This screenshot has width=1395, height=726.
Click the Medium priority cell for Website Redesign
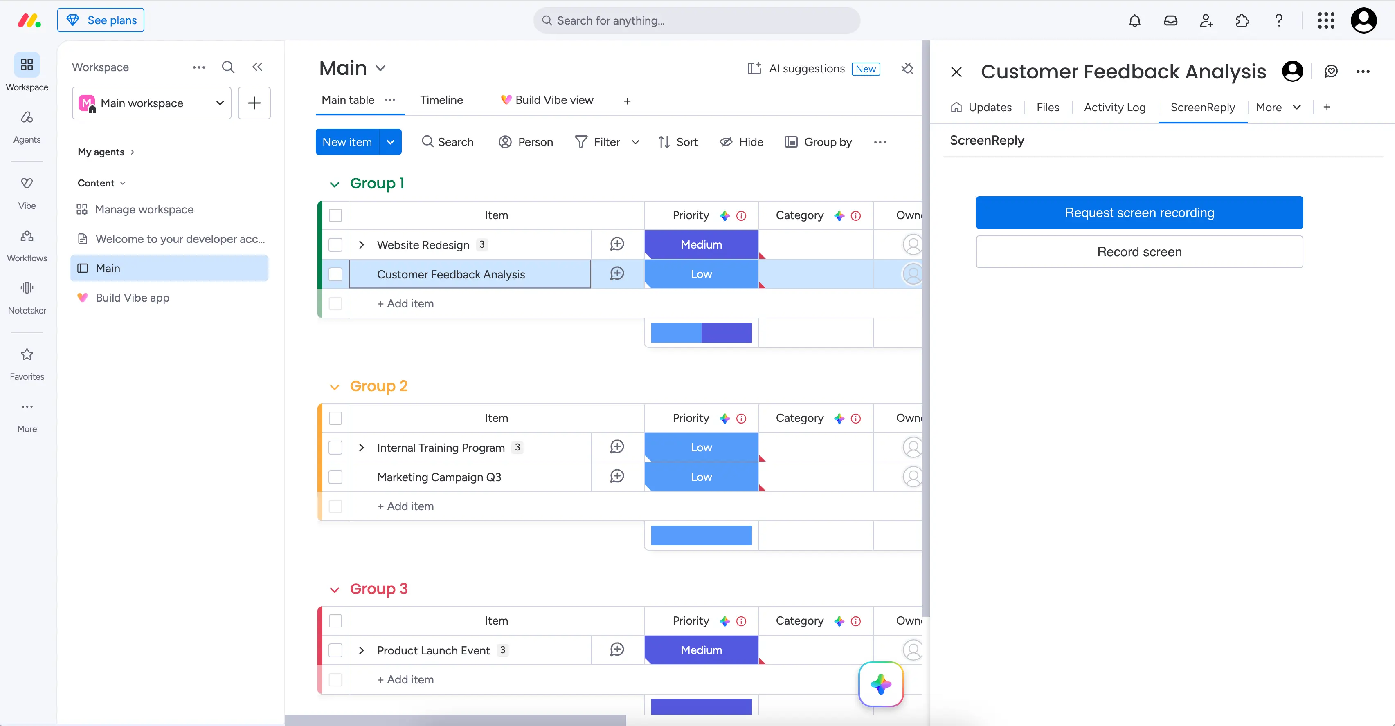[x=701, y=244]
